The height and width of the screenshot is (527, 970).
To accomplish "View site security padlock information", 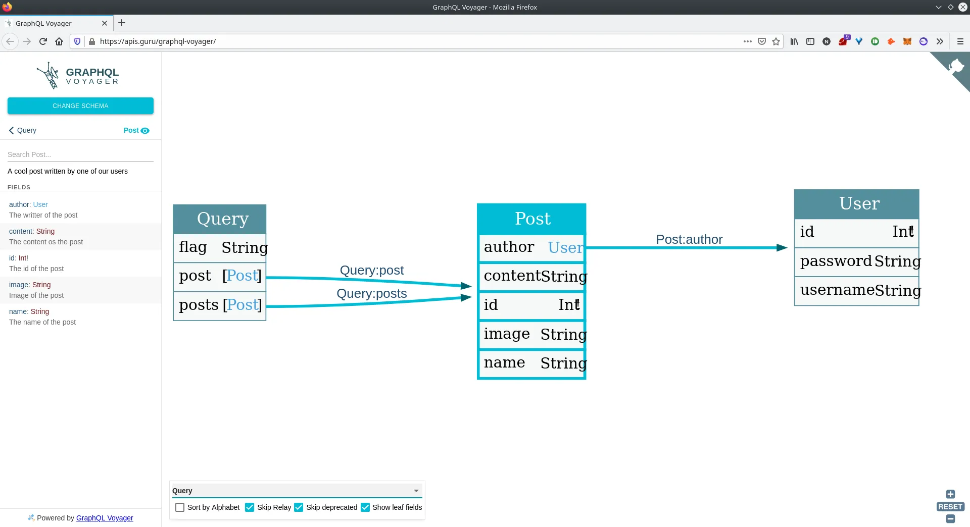I will pos(91,41).
